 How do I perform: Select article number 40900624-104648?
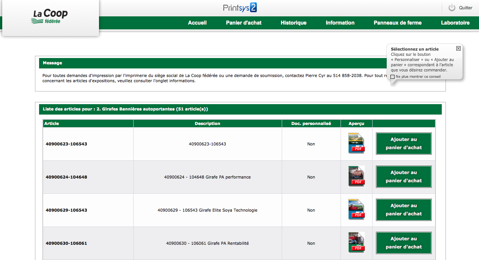[66, 177]
